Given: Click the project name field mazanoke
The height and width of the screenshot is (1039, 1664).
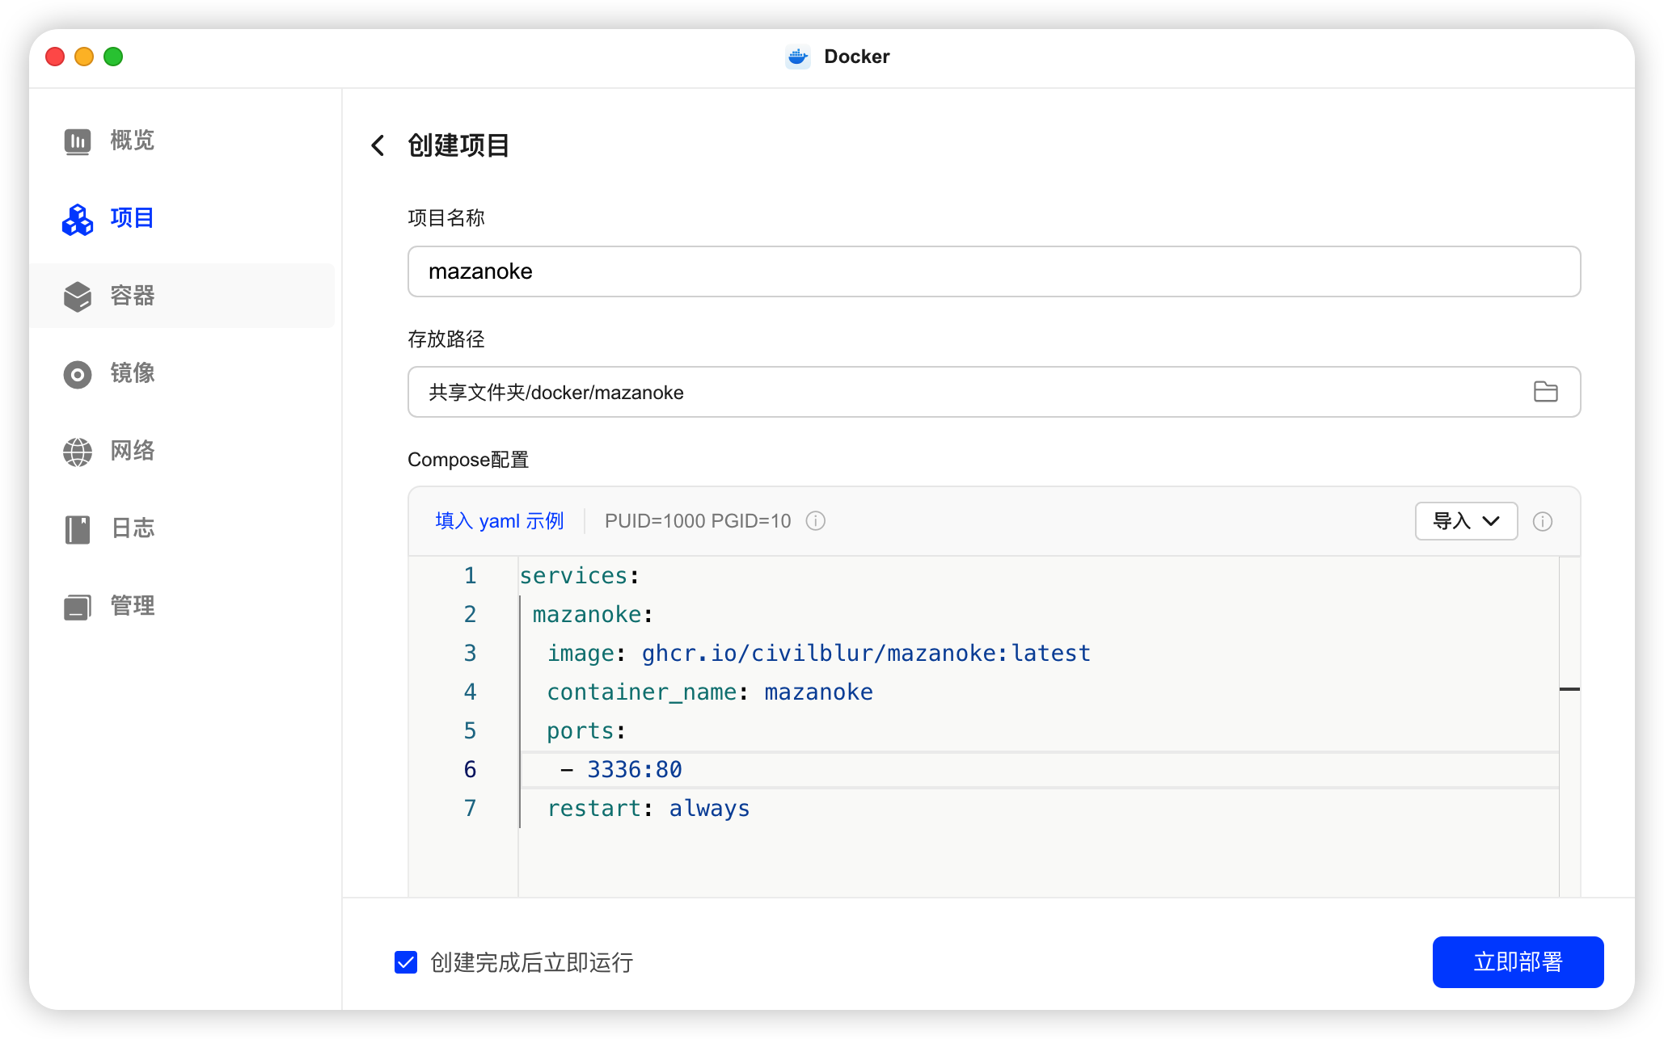Looking at the screenshot, I should (993, 271).
